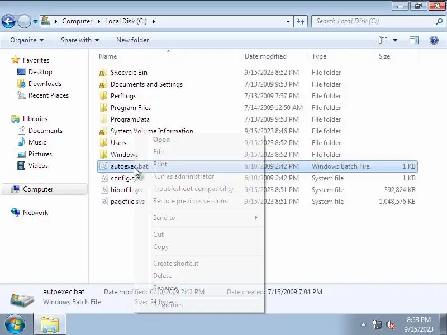Select the PerfLogs folder icon
Viewport: 447px width, 335px height.
coord(103,95)
